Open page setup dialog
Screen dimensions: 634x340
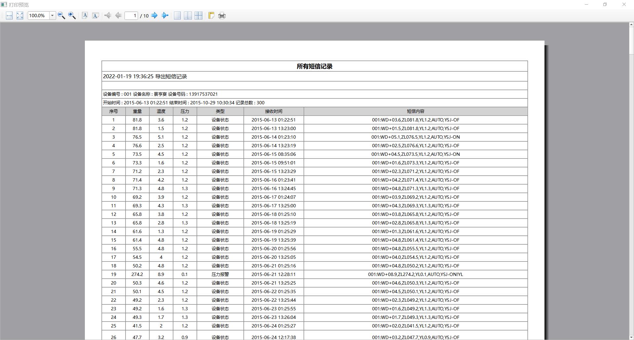[211, 16]
